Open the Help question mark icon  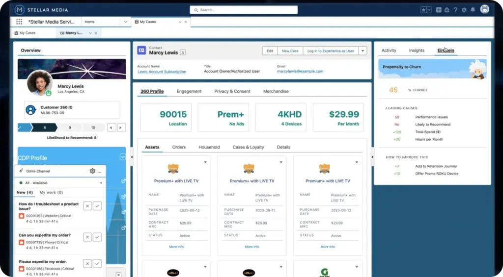(x=455, y=10)
